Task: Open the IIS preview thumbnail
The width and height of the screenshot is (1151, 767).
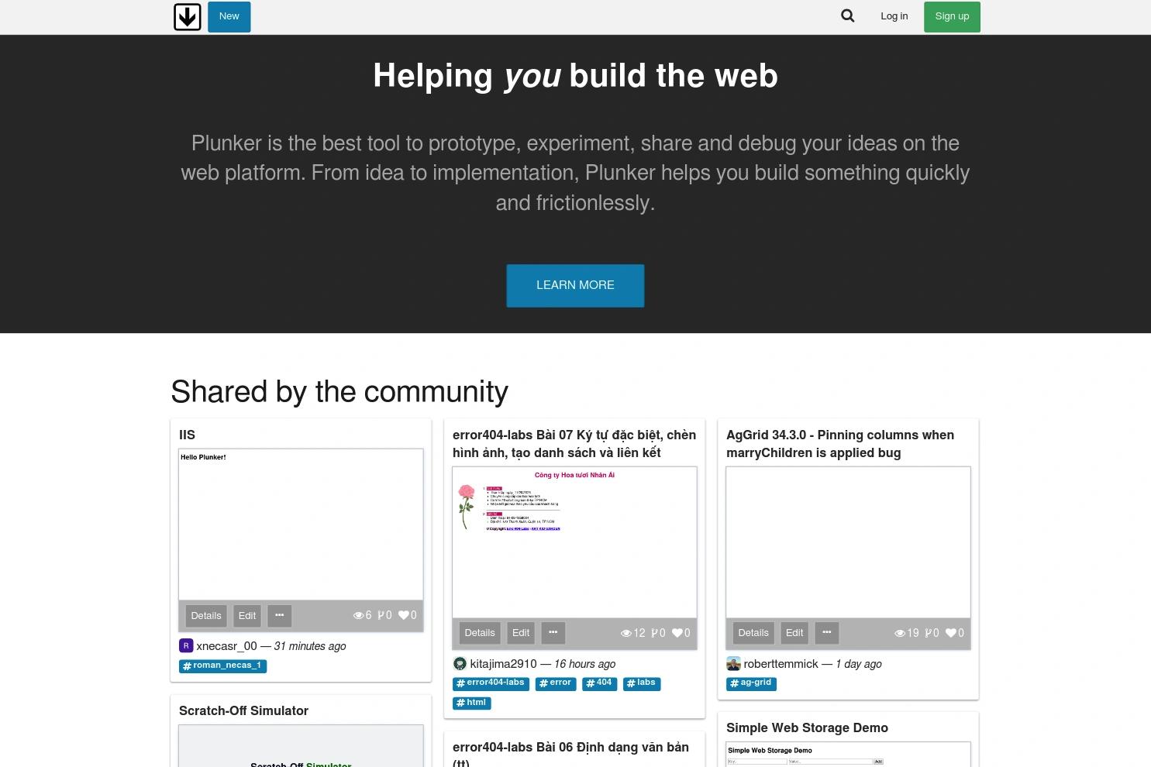Action: pyautogui.click(x=301, y=525)
